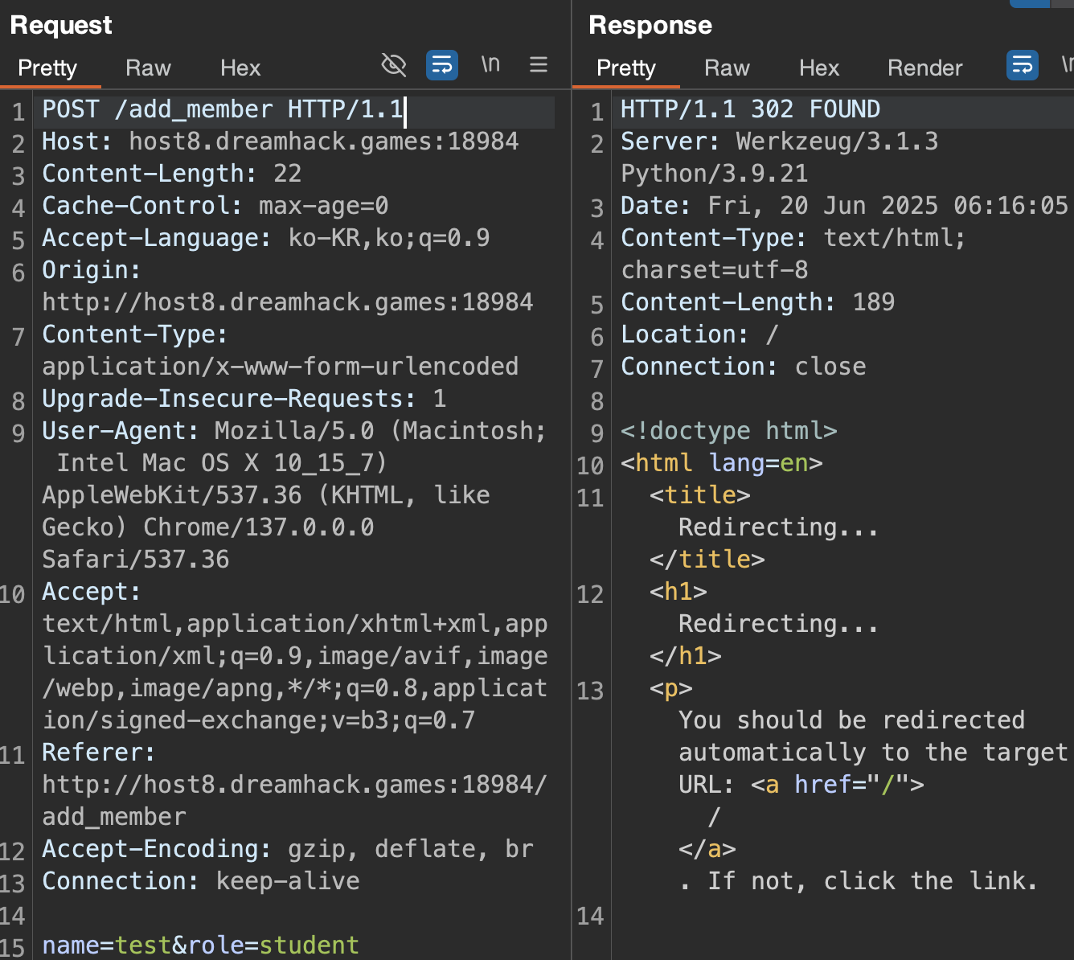The height and width of the screenshot is (960, 1074).
Task: Click the '<p>' tag on line 13
Action: tap(671, 688)
